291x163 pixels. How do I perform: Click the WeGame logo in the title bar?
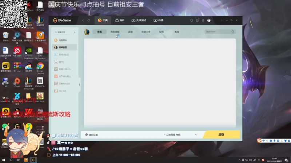62,20
